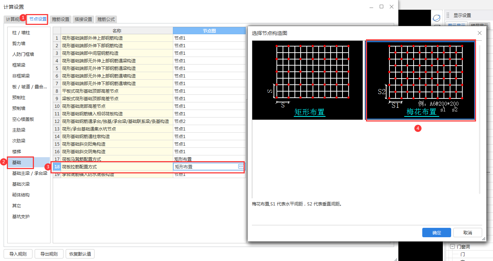
Task: Click the 取消 button
Action: [468, 233]
